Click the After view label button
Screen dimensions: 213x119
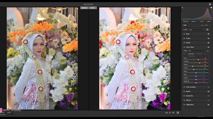click(93, 8)
